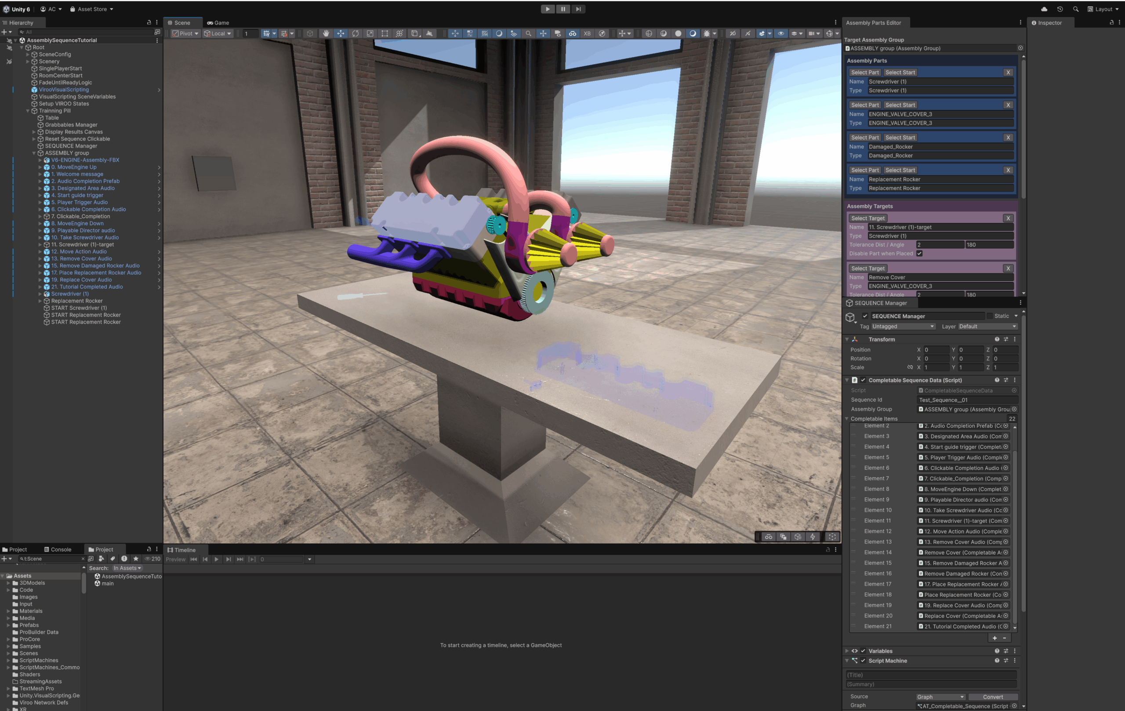Select the Scale tool in scene toolbar
This screenshot has width=1125, height=711.
click(x=370, y=34)
